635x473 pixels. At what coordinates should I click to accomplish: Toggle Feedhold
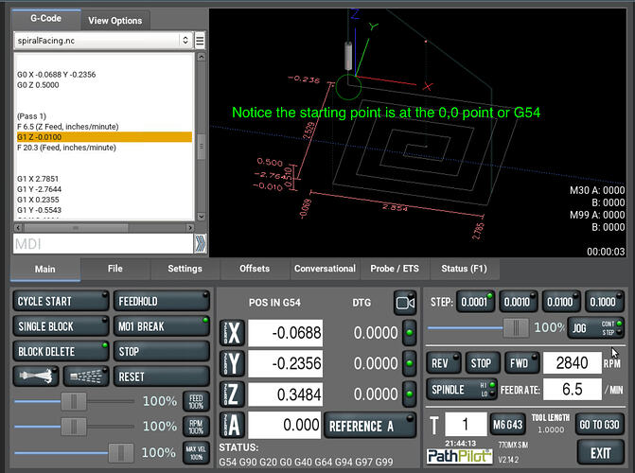[x=162, y=301]
